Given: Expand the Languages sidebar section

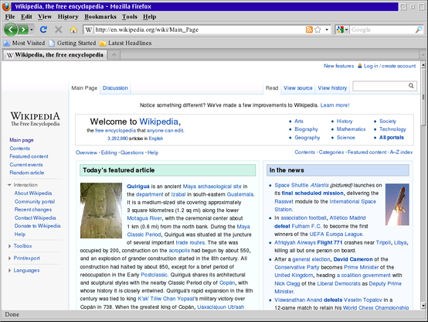Looking at the screenshot, I should pos(9,271).
